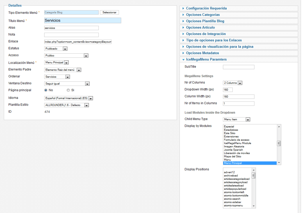Expand Opciones de visualización para la página

pyautogui.click(x=239, y=47)
